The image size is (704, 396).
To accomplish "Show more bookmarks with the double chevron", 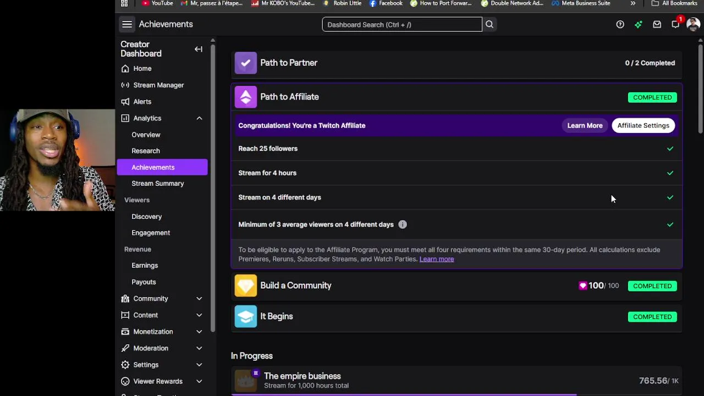I will tap(633, 3).
